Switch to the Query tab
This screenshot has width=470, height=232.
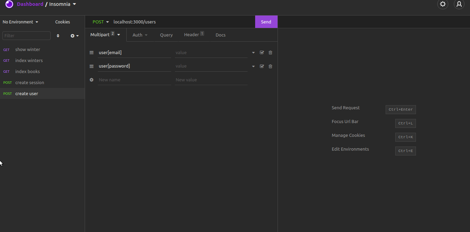point(166,35)
